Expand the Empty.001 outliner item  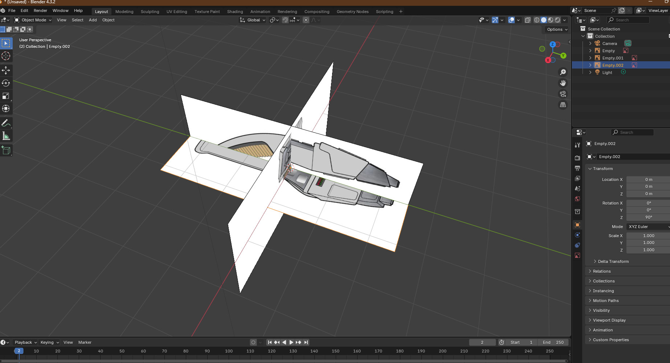[590, 58]
